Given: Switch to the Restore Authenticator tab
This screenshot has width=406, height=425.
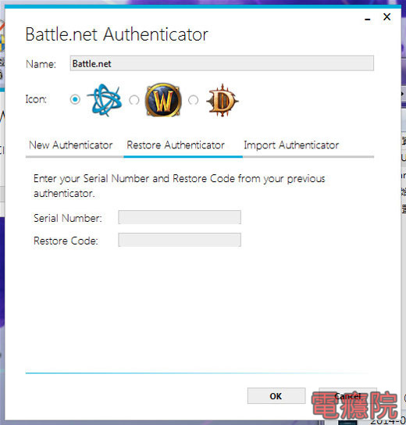Looking at the screenshot, I should (x=176, y=145).
